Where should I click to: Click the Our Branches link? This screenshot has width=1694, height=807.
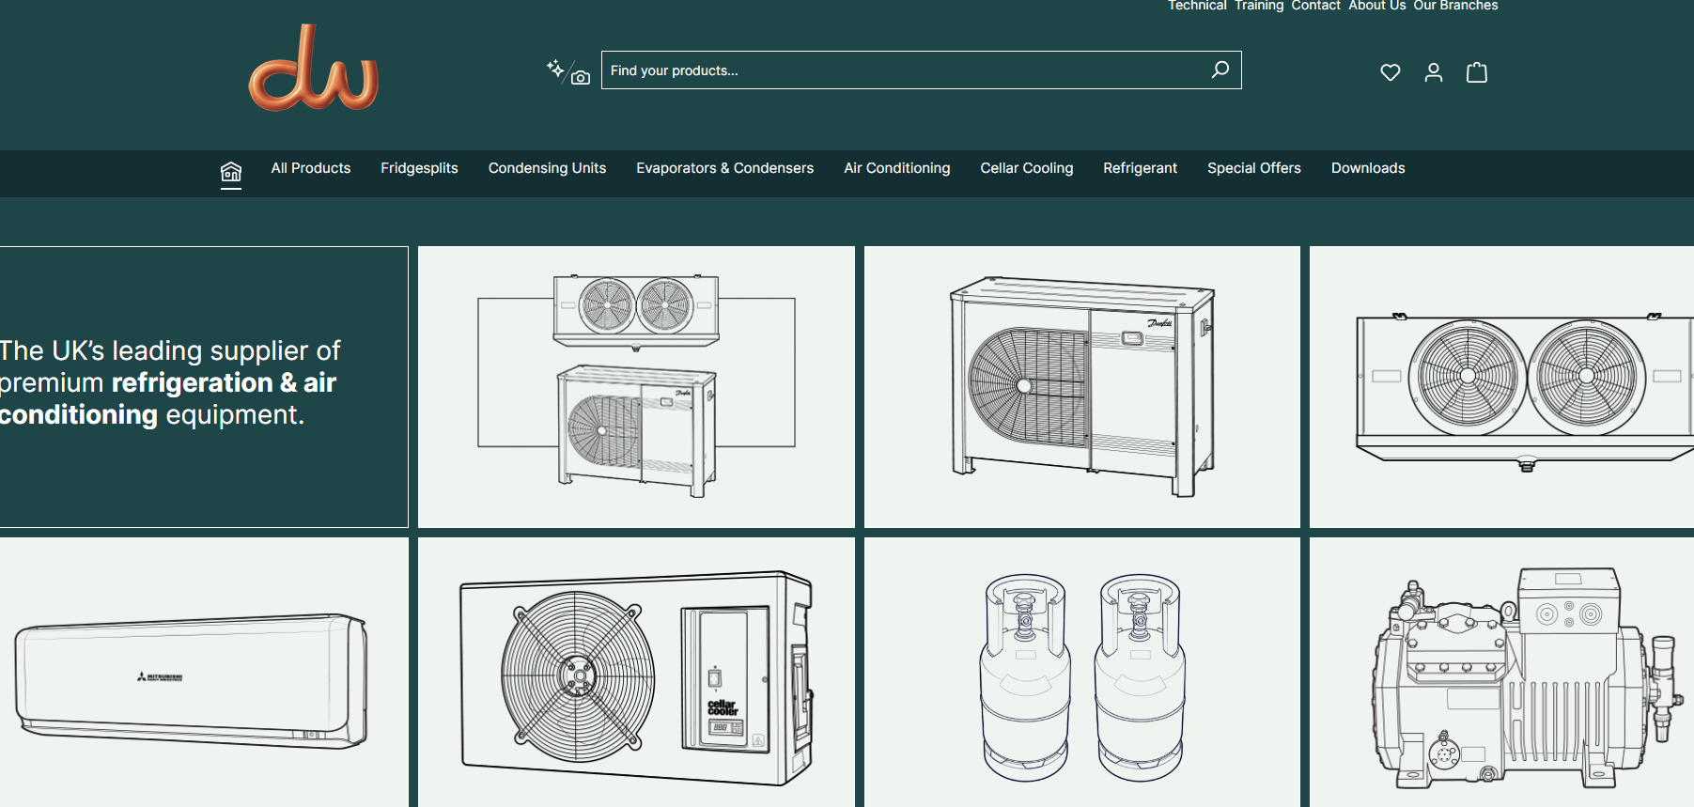[x=1455, y=6]
